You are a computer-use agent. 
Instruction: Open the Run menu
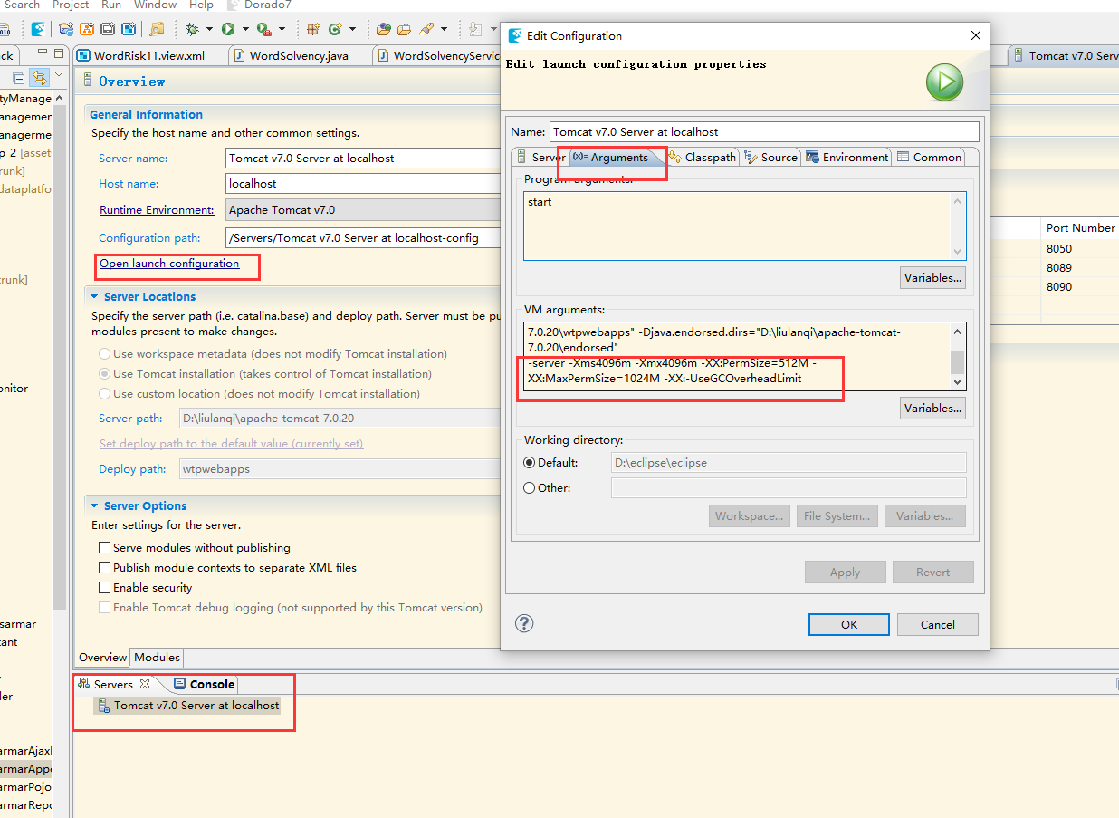coord(111,5)
